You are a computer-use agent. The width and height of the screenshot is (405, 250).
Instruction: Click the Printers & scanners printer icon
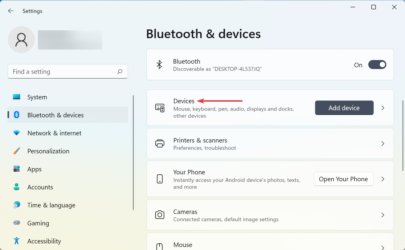click(x=160, y=144)
